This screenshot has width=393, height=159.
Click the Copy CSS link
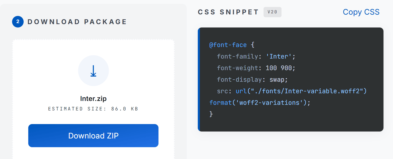coord(361,12)
